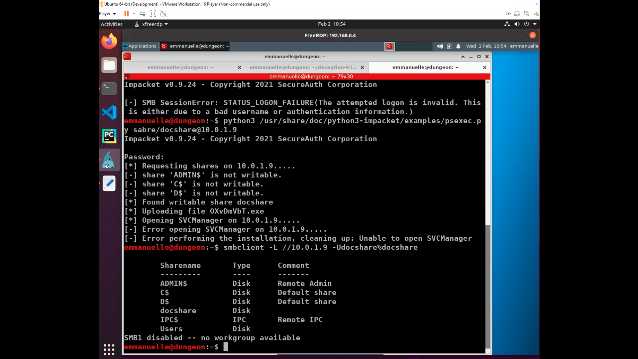Open remote panel notifications bell
The image size is (638, 359).
pyautogui.click(x=458, y=46)
